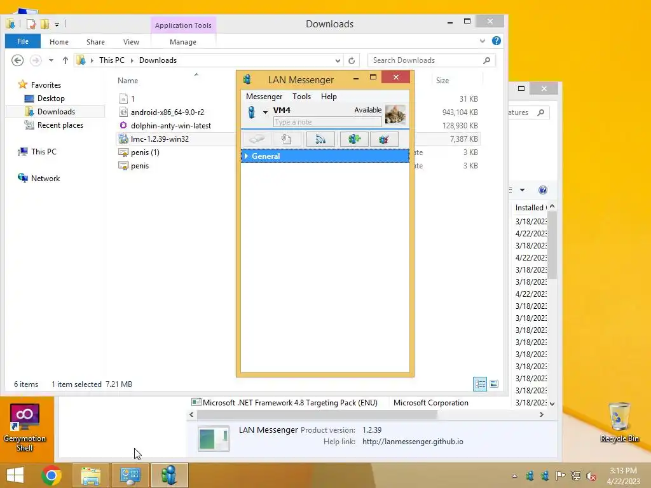Click File Explorer taskbar icon

tap(91, 475)
